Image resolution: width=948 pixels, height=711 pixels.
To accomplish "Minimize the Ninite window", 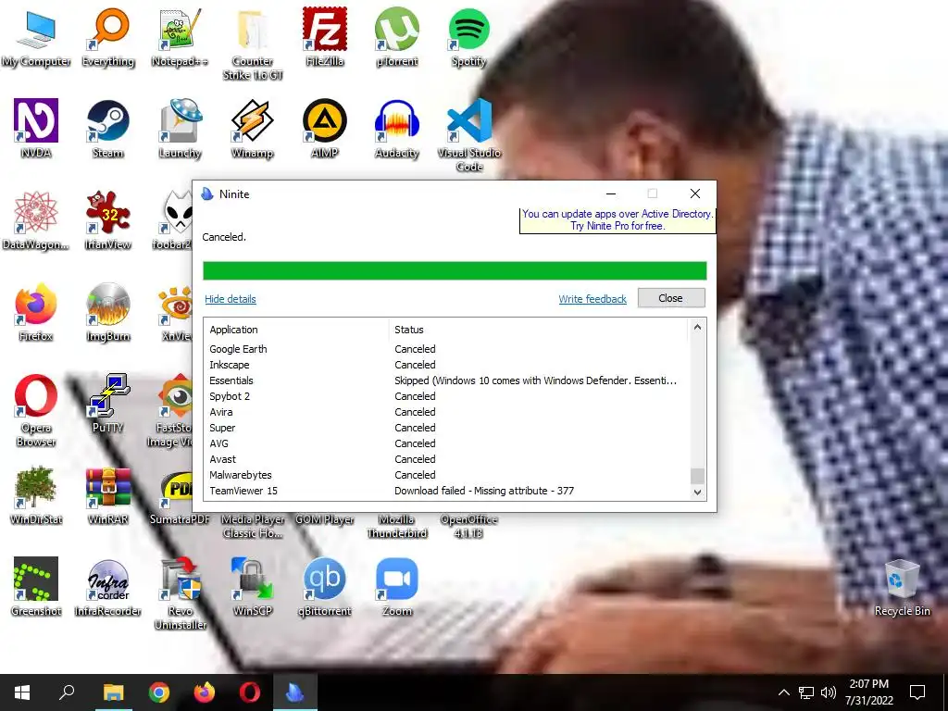I will pos(611,194).
